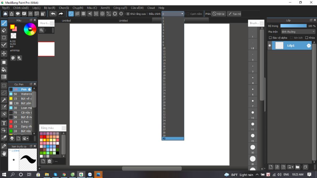Enable parallel lines snap

coord(77,14)
